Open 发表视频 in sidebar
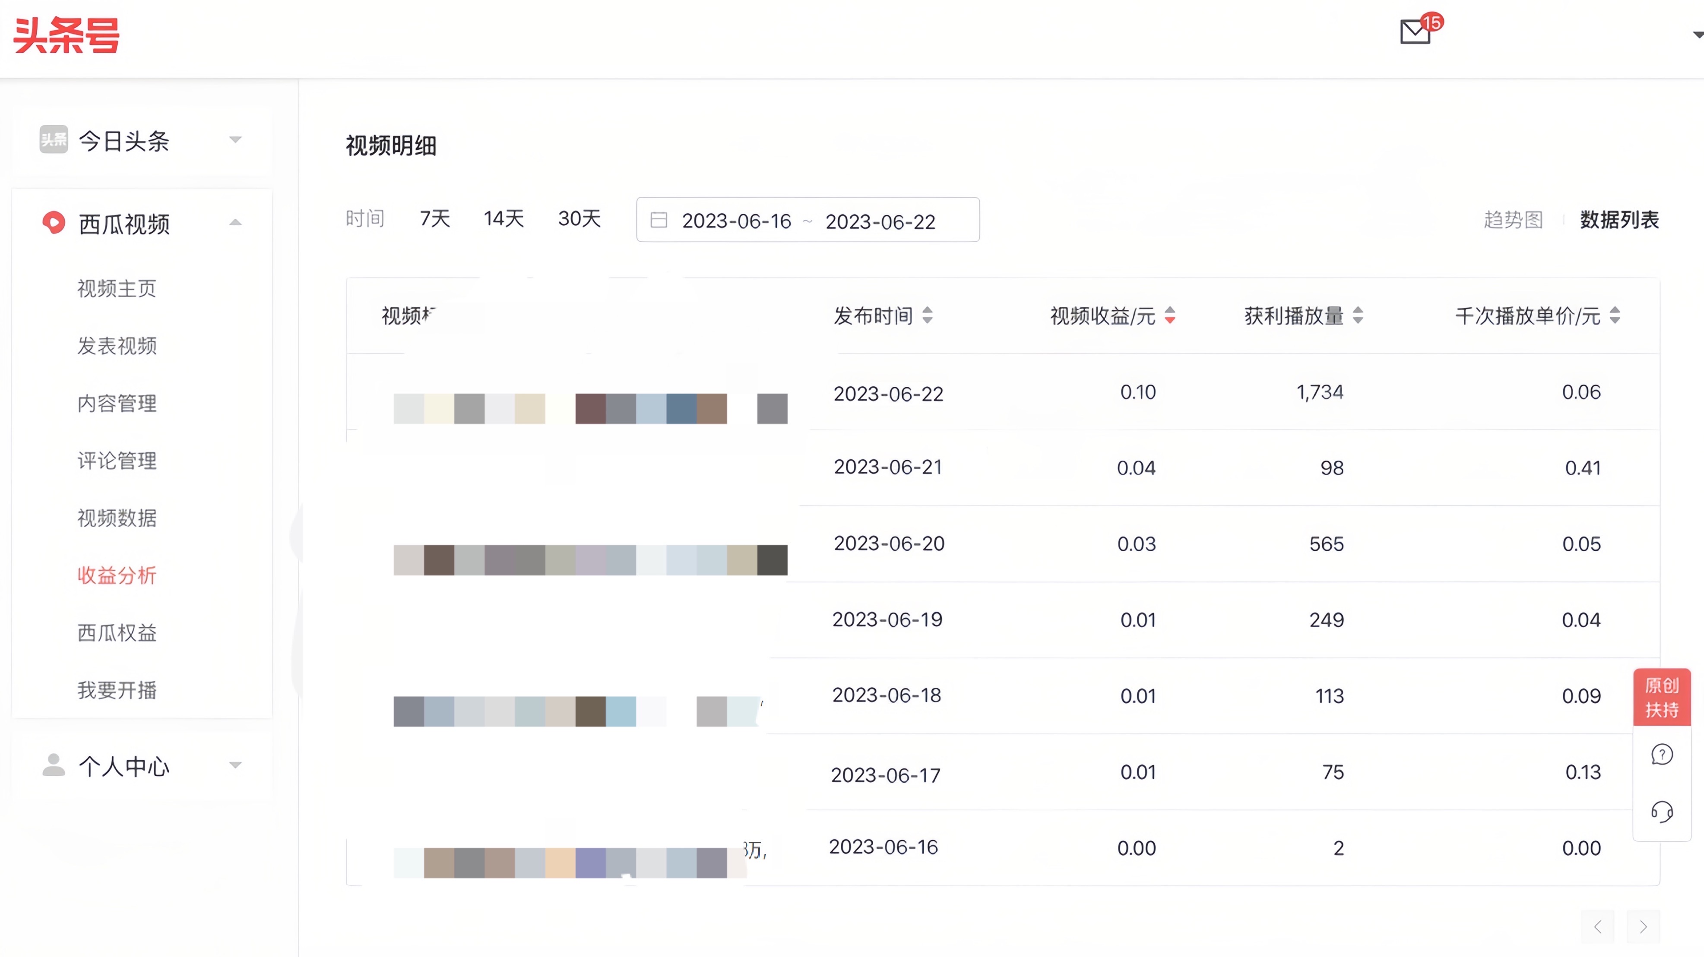Viewport: 1704px width, 957px height. click(117, 346)
